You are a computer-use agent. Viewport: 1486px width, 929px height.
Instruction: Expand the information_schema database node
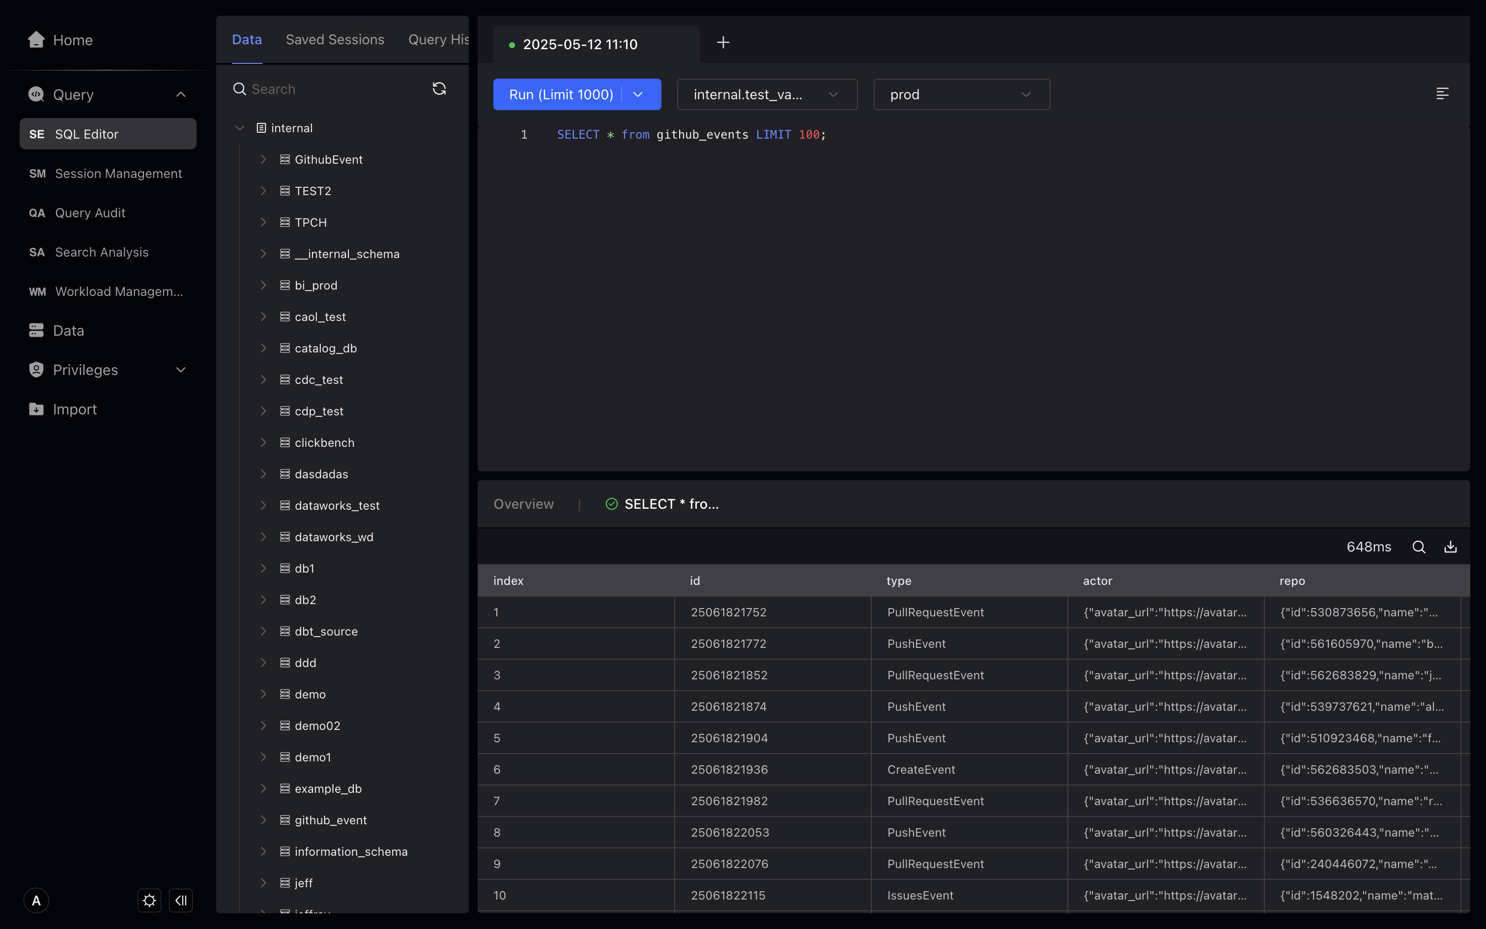point(263,851)
